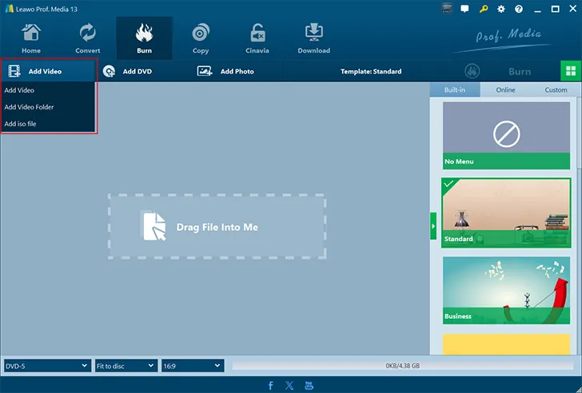Image resolution: width=582 pixels, height=393 pixels.
Task: Collapse the template panel with green arrow
Action: pos(433,226)
